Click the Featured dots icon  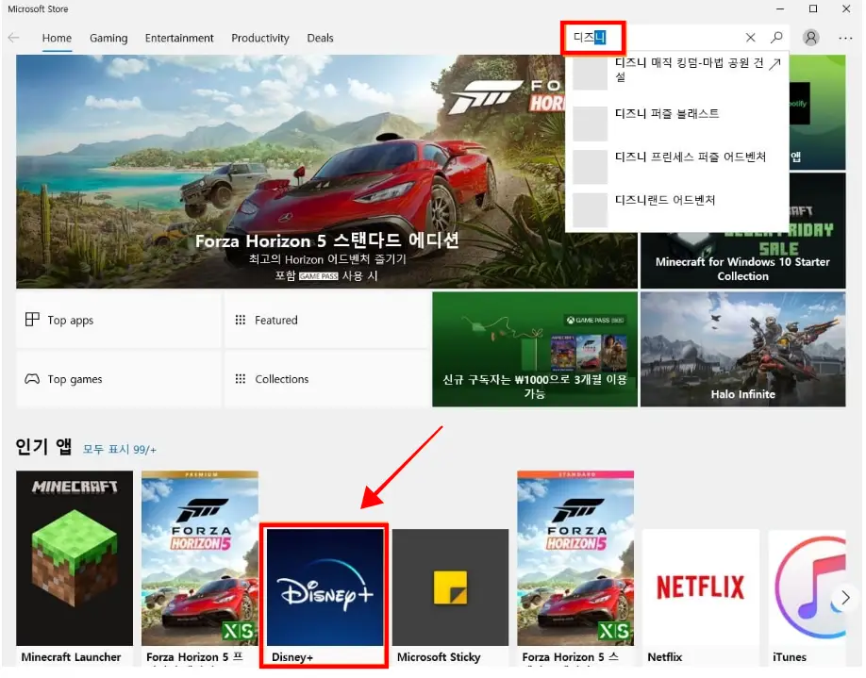[241, 320]
